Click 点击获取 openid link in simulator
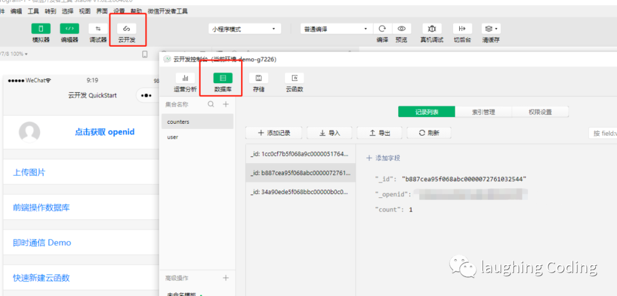Image resolution: width=617 pixels, height=296 pixels. 105,132
